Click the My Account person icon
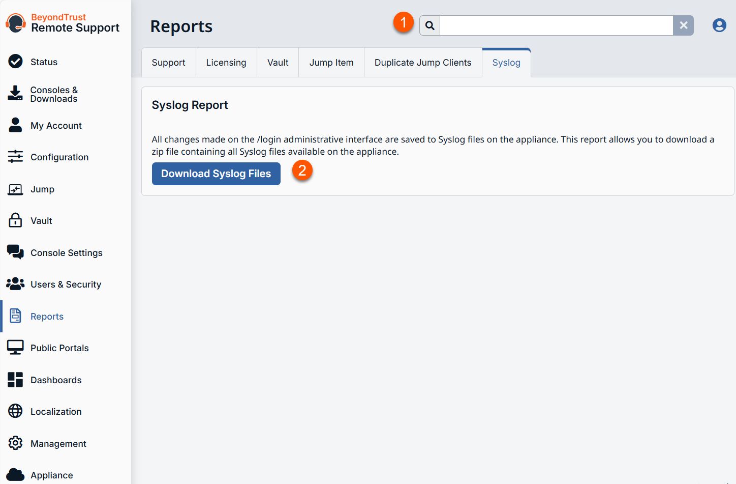Viewport: 736px width, 484px height. [15, 125]
